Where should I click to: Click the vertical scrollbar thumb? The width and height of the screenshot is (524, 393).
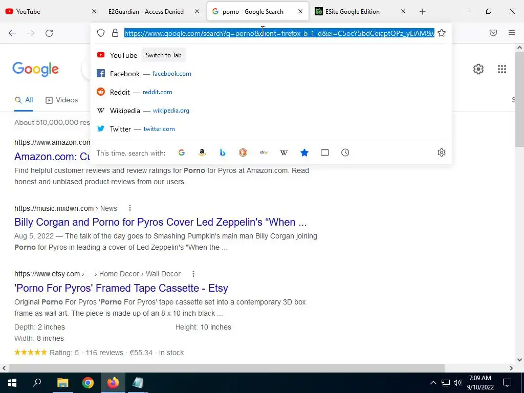pos(519,99)
